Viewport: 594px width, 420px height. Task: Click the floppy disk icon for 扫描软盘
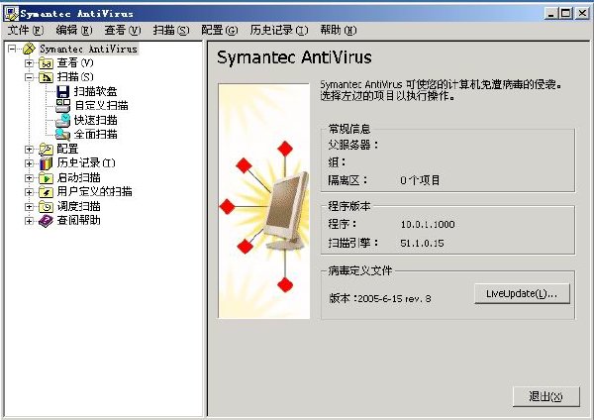63,91
